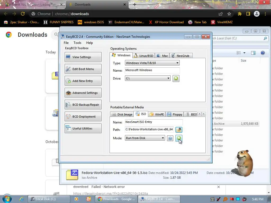Switch to the Linux/BSD tab
271x203 pixels.
click(x=144, y=56)
